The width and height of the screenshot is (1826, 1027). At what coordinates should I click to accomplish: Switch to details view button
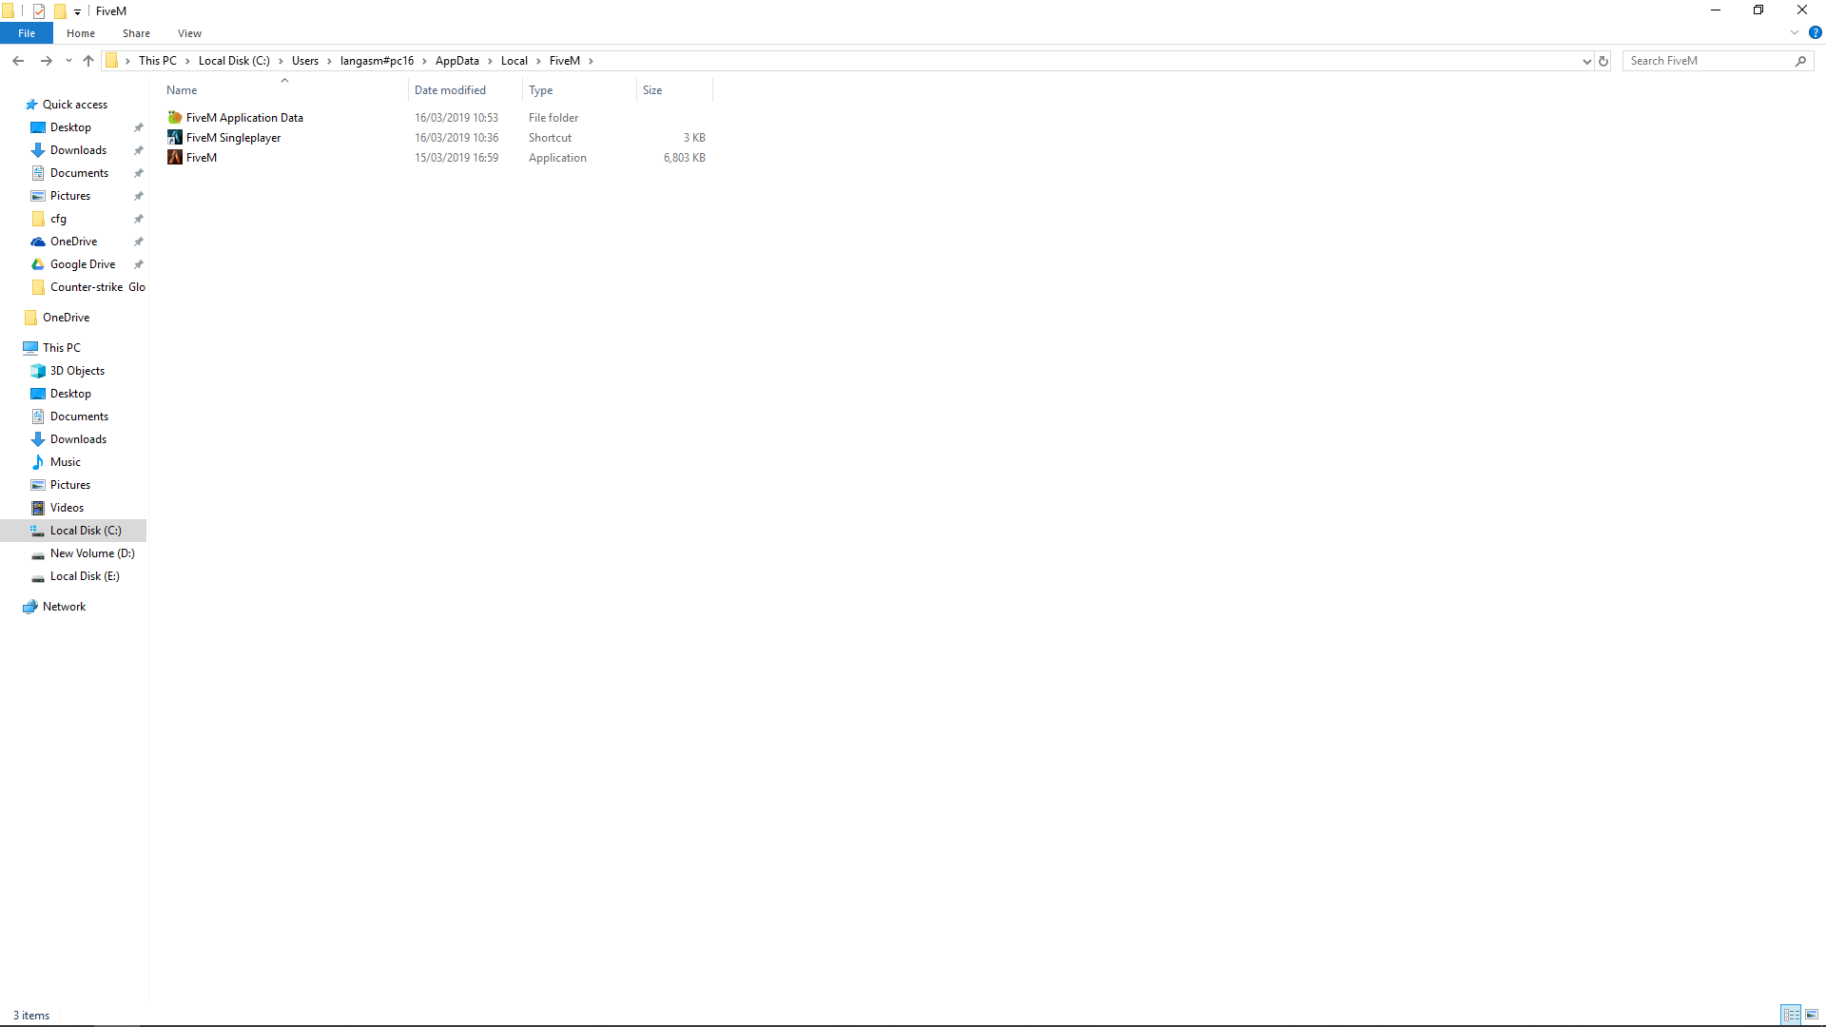click(1791, 1015)
